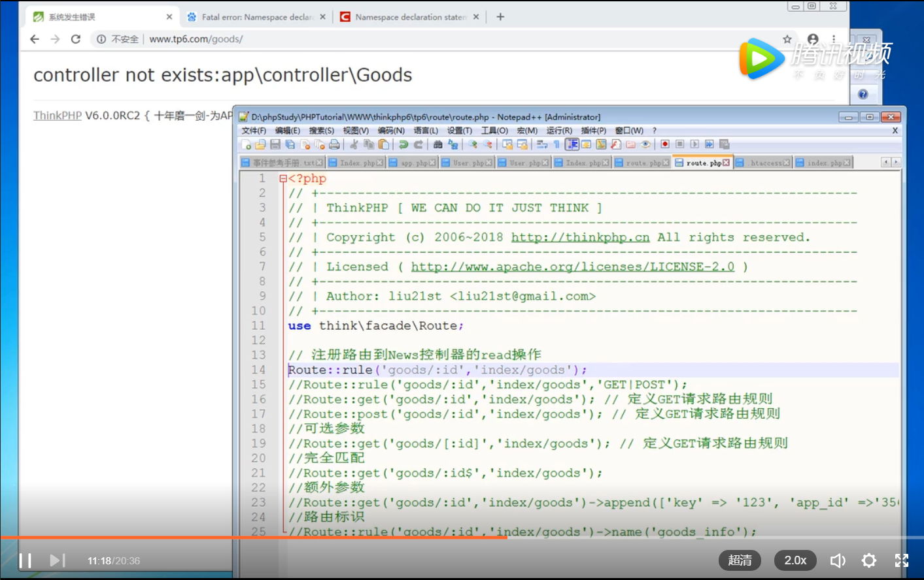Start macro recording with red dot icon
Viewport: 924px width, 580px height.
(665, 144)
